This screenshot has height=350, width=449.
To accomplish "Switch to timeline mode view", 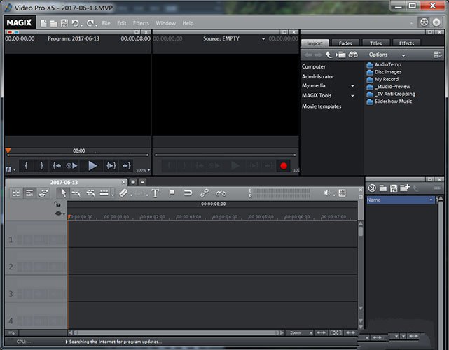I will tap(29, 193).
